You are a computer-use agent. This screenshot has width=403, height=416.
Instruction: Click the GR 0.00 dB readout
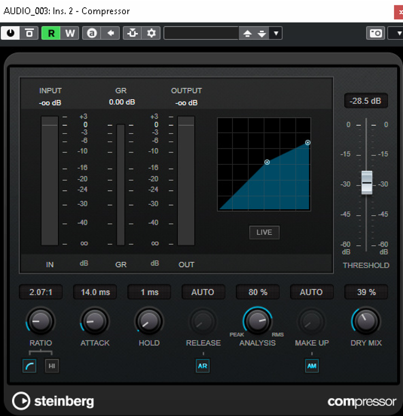[x=122, y=102]
